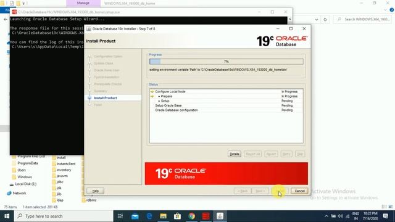The image size is (395, 222).
Task: Open Help in the Oracle installer
Action: (x=95, y=191)
